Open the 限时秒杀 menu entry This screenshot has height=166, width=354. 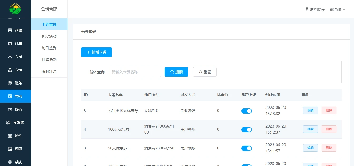click(x=49, y=71)
